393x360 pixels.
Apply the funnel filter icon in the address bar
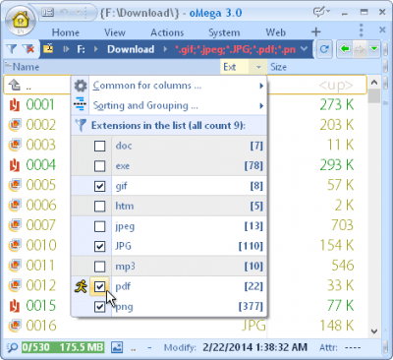(x=11, y=49)
